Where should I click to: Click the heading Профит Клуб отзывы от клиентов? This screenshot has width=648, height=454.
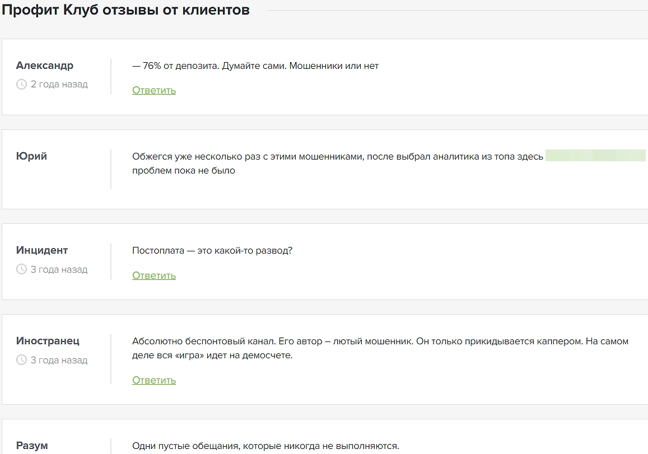click(x=126, y=10)
